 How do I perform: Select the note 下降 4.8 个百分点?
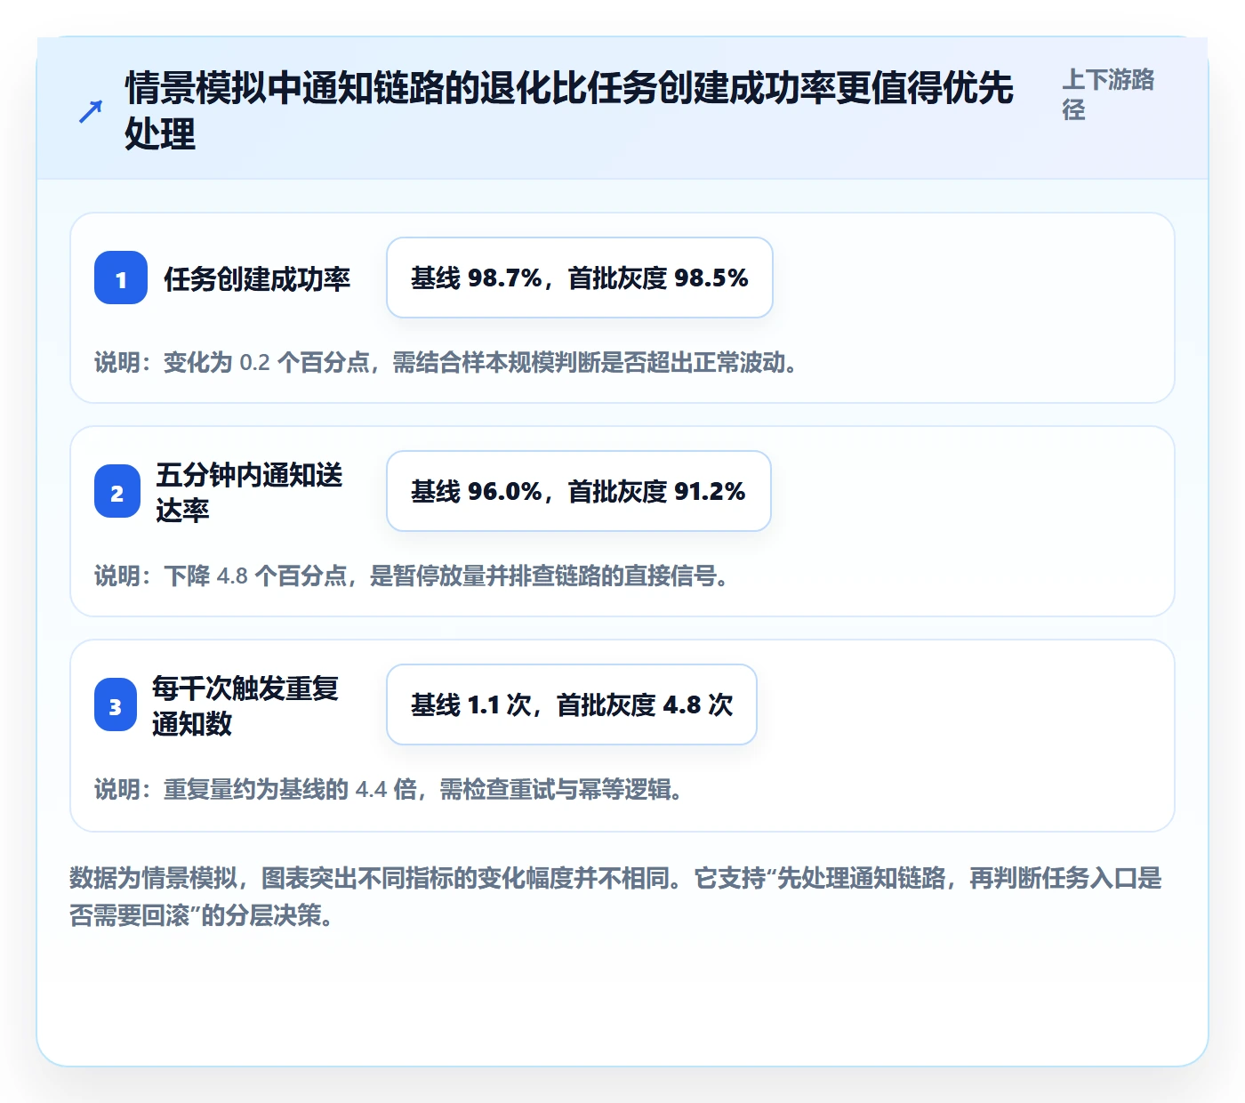pos(412,576)
